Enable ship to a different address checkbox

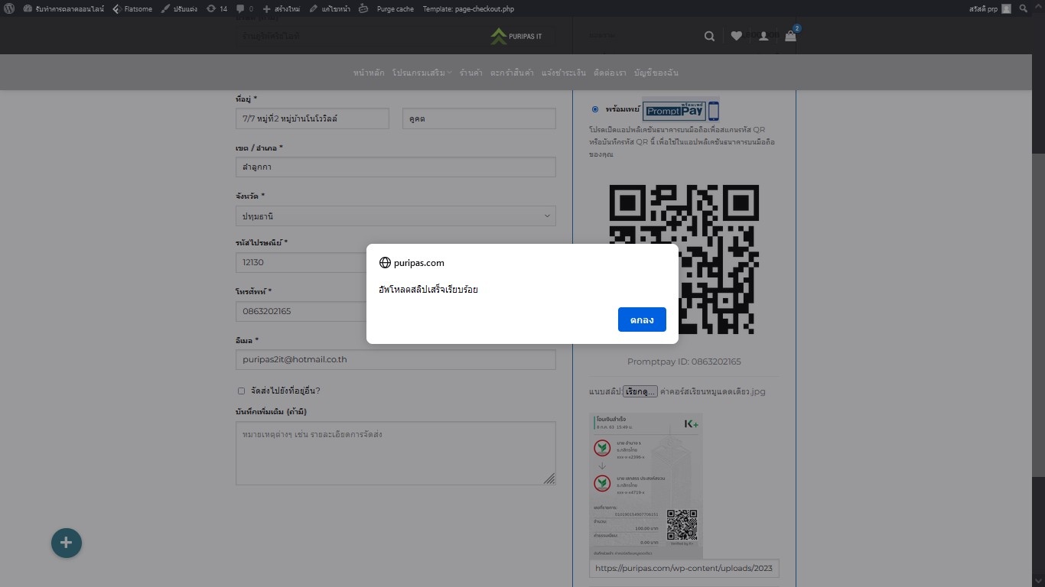point(241,391)
